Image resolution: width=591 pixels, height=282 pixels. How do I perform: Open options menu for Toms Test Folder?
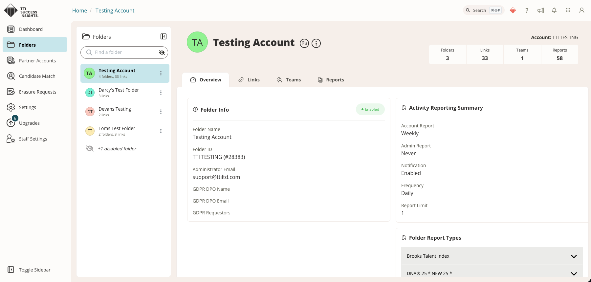pyautogui.click(x=161, y=131)
